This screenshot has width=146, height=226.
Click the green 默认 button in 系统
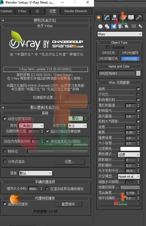[x=76, y=119]
